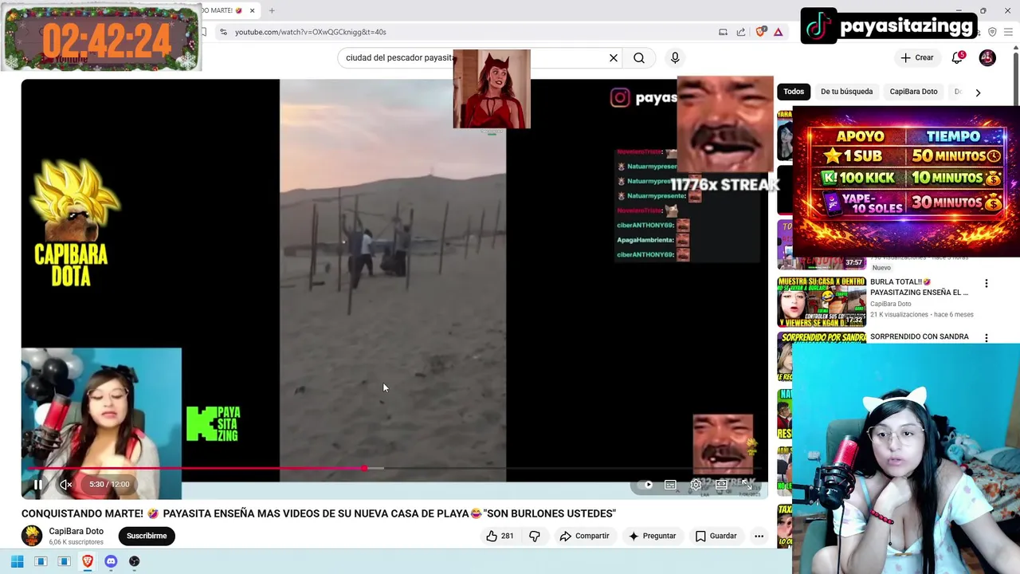Open the Windows Start menu
The height and width of the screenshot is (574, 1020).
pos(17,561)
